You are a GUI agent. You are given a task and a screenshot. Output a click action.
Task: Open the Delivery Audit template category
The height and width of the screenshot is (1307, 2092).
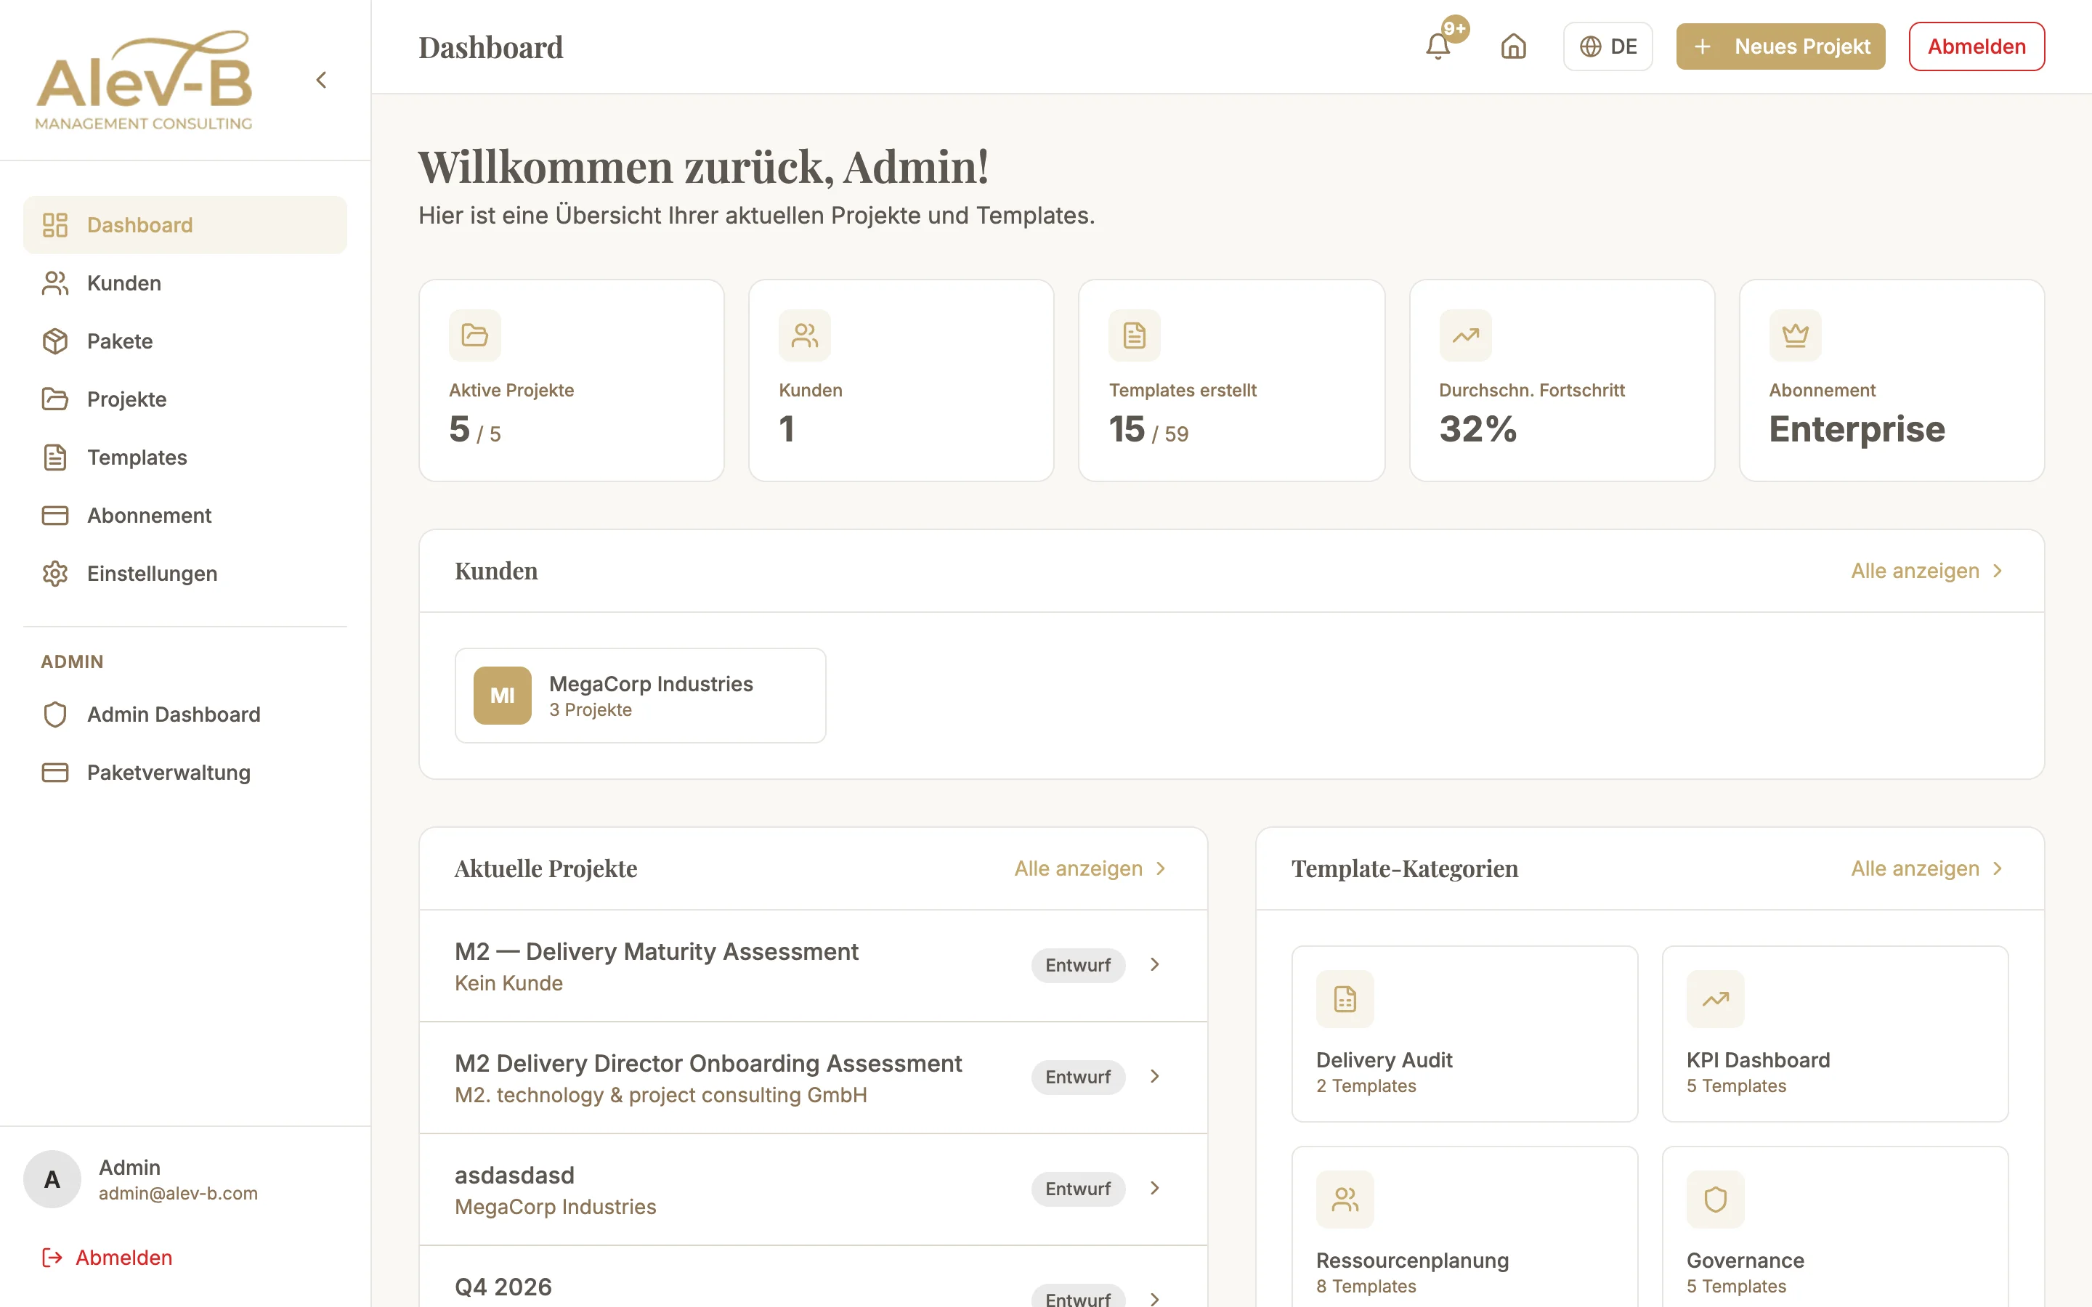pos(1464,1034)
